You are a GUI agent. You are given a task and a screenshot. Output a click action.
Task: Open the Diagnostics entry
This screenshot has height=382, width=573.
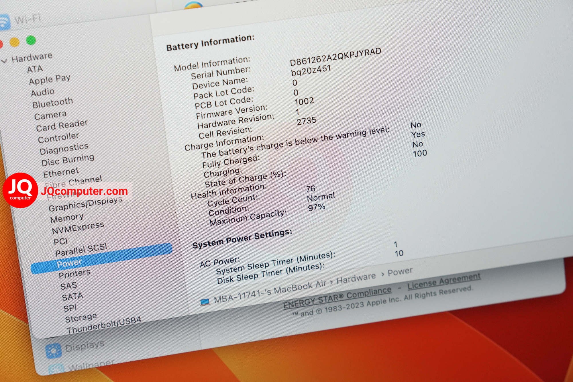pos(64,149)
